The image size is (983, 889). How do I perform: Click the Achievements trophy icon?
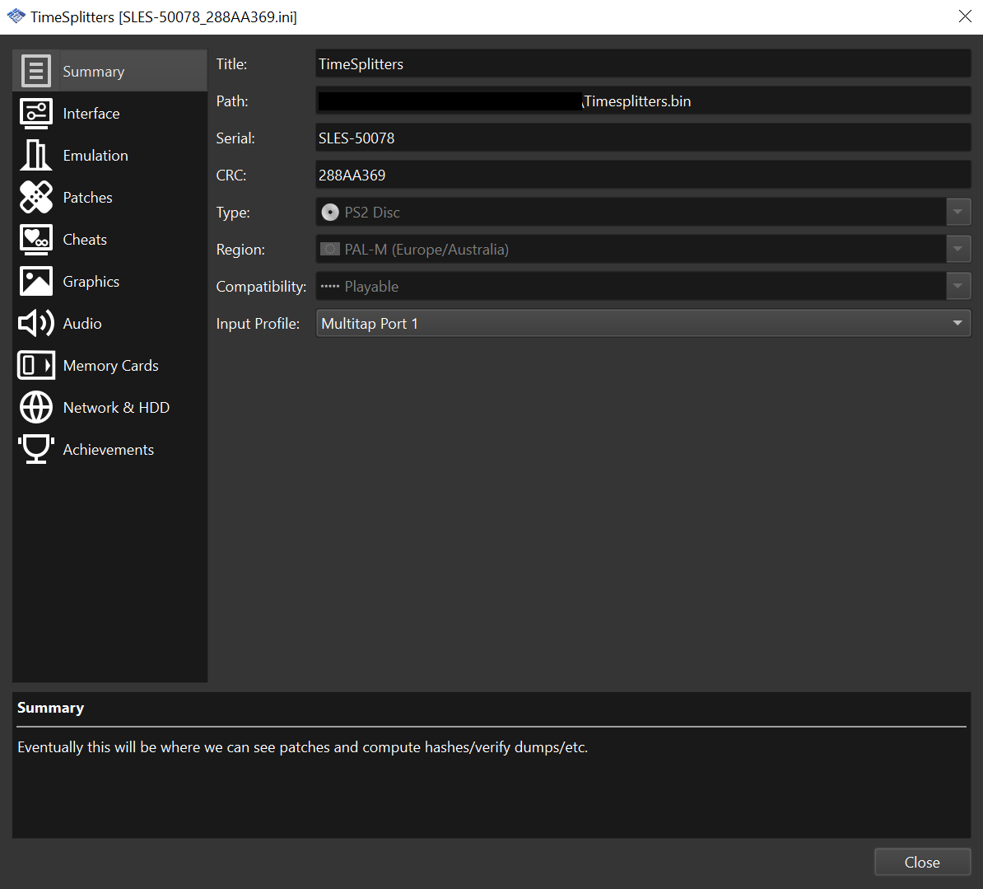pos(35,448)
